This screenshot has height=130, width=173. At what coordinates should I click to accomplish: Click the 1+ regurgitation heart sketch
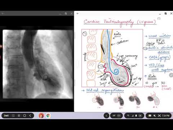pyautogui.click(x=98, y=100)
